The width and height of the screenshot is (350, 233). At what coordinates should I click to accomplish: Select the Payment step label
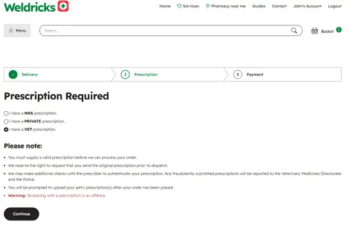[254, 75]
